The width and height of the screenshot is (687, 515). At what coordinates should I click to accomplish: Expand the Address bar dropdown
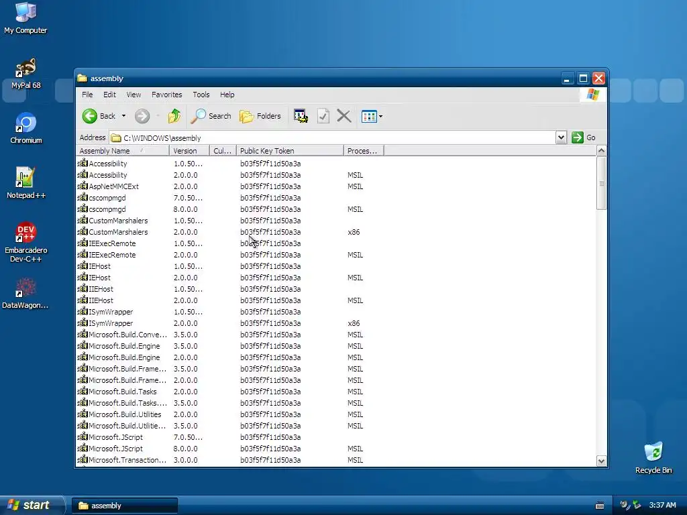click(561, 137)
